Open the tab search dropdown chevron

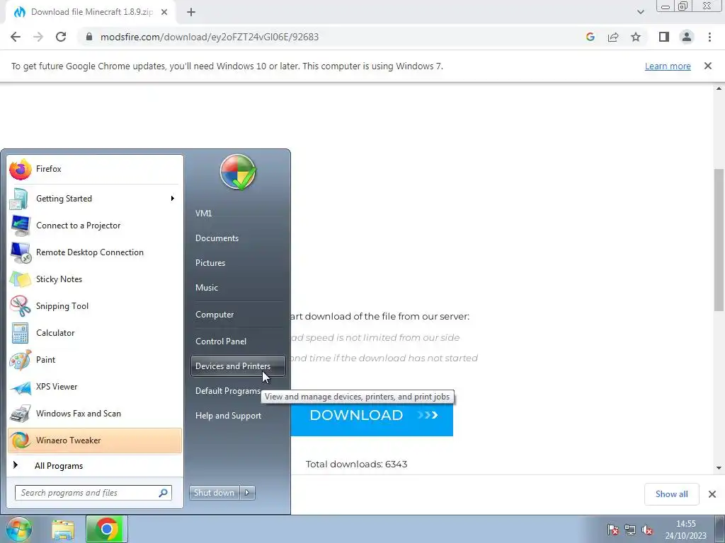click(x=640, y=12)
